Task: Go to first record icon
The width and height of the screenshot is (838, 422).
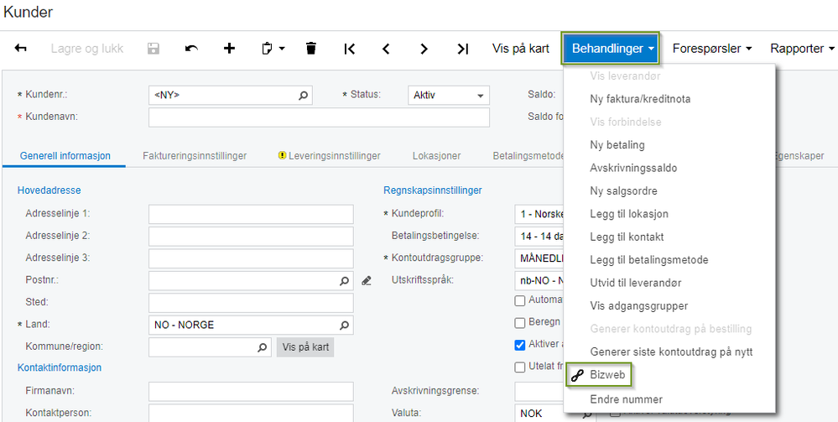Action: coord(349,49)
